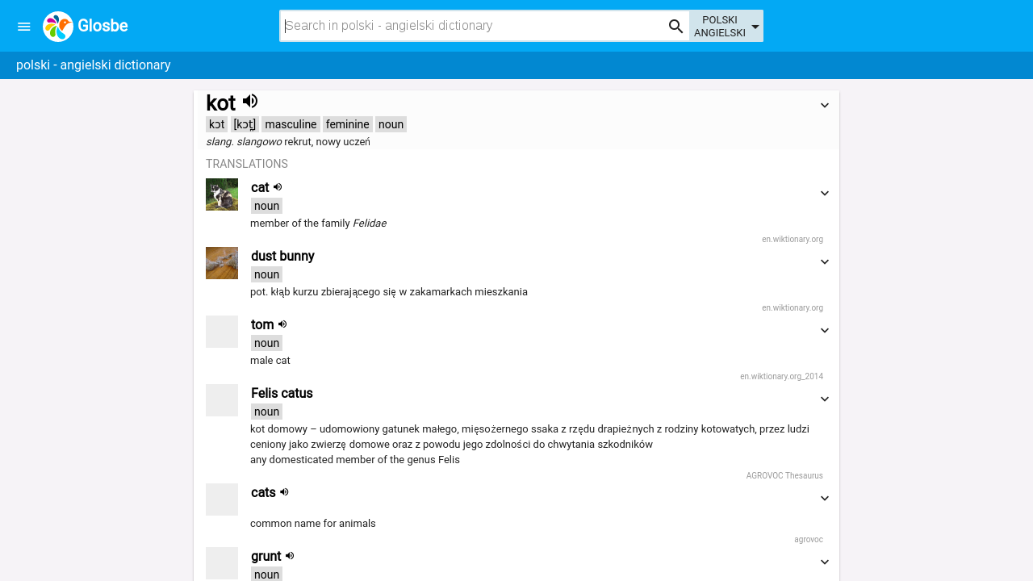
Task: Expand the "Felis catus" translation entry
Action: click(824, 398)
